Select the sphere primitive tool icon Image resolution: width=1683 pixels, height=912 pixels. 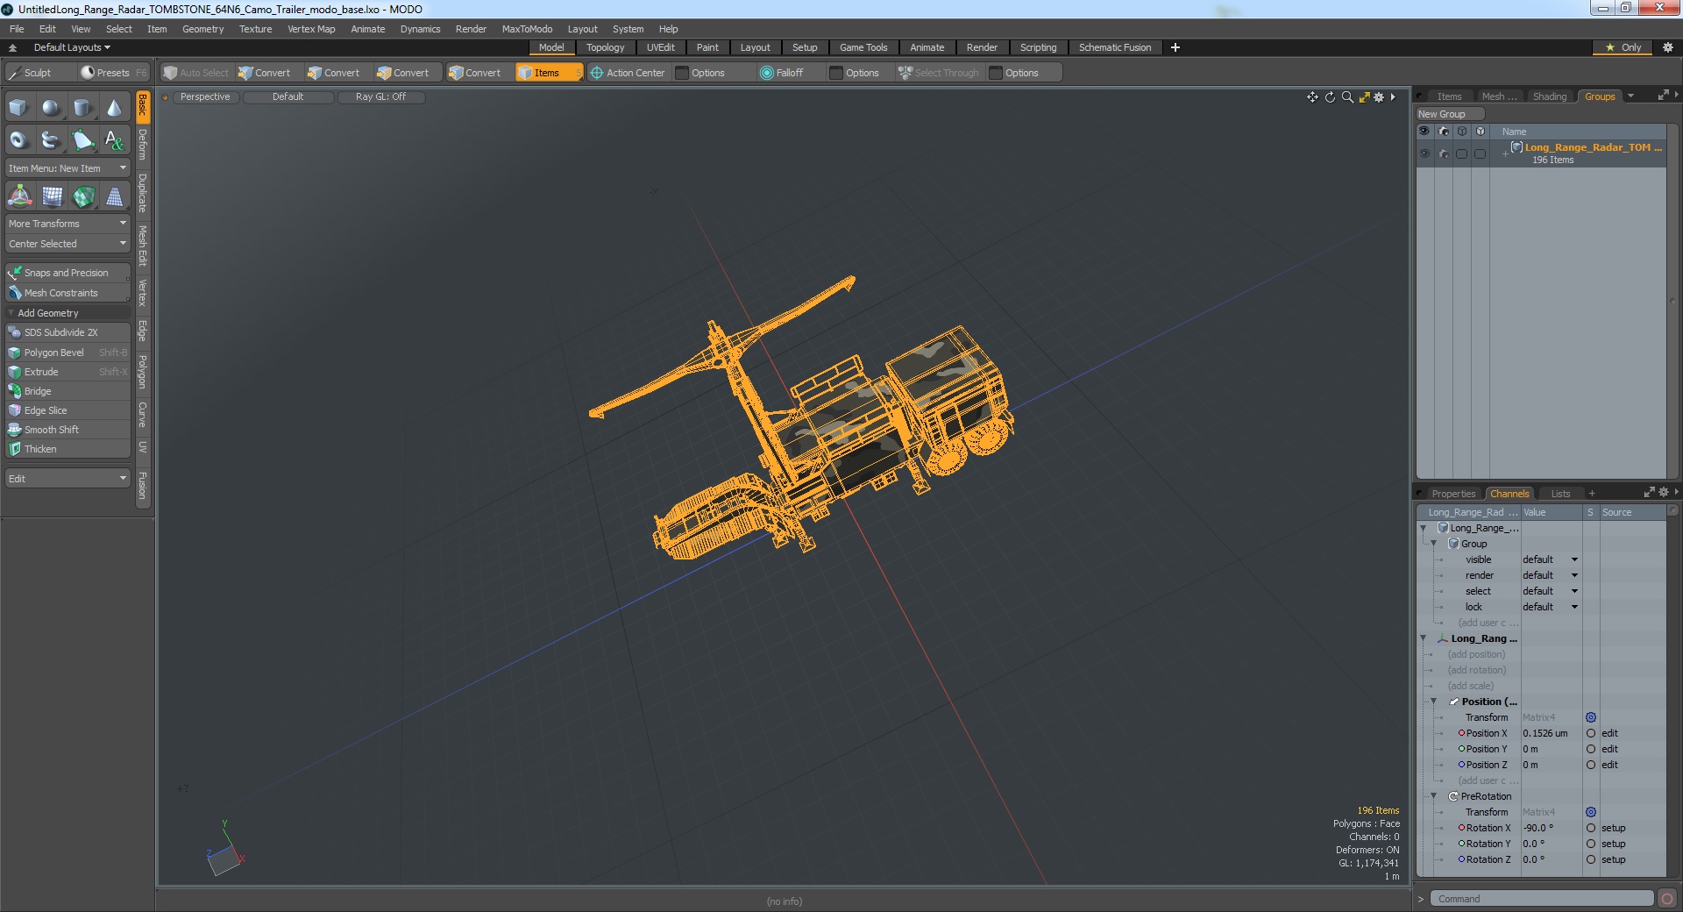click(51, 108)
